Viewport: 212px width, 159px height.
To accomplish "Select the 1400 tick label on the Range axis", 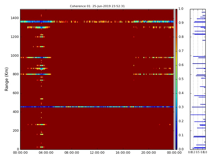I will pos(15,18).
